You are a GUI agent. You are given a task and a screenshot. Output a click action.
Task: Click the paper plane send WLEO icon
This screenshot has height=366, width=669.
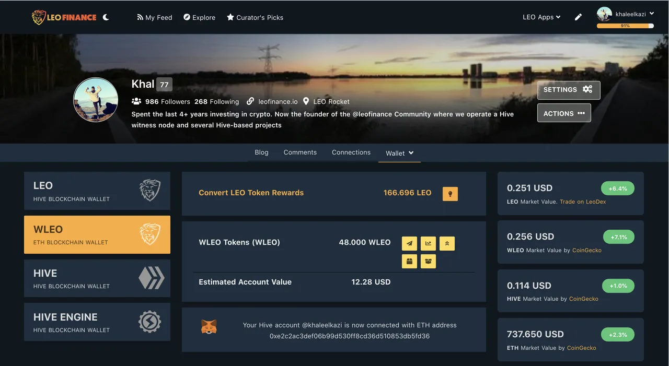[410, 243]
